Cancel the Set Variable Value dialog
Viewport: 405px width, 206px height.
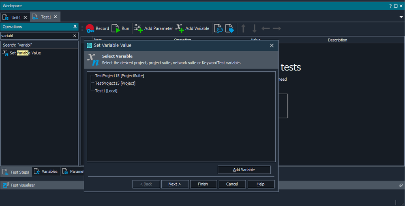pos(232,184)
